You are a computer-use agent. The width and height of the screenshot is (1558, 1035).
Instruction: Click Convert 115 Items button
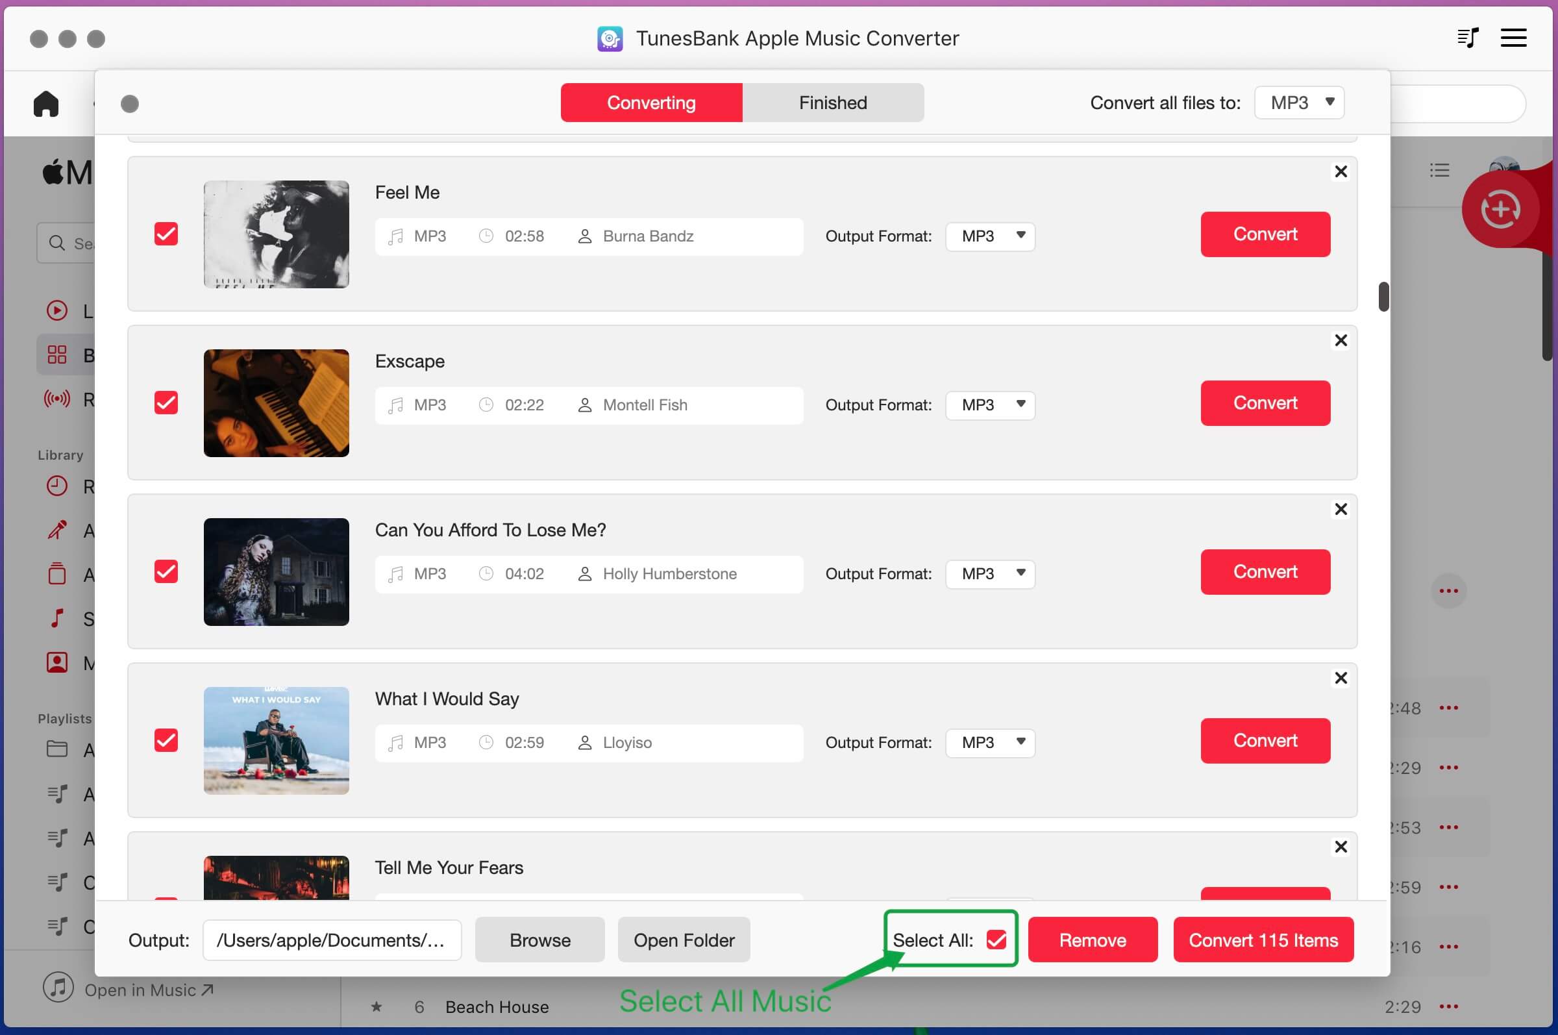1263,940
